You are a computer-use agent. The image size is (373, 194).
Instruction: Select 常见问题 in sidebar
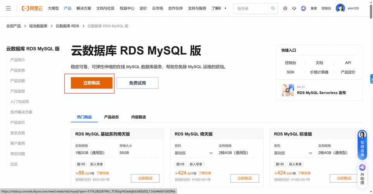click(x=17, y=154)
